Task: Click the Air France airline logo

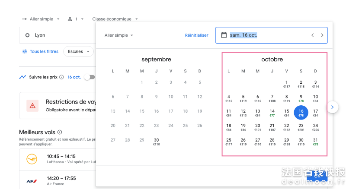Action: click(x=32, y=181)
